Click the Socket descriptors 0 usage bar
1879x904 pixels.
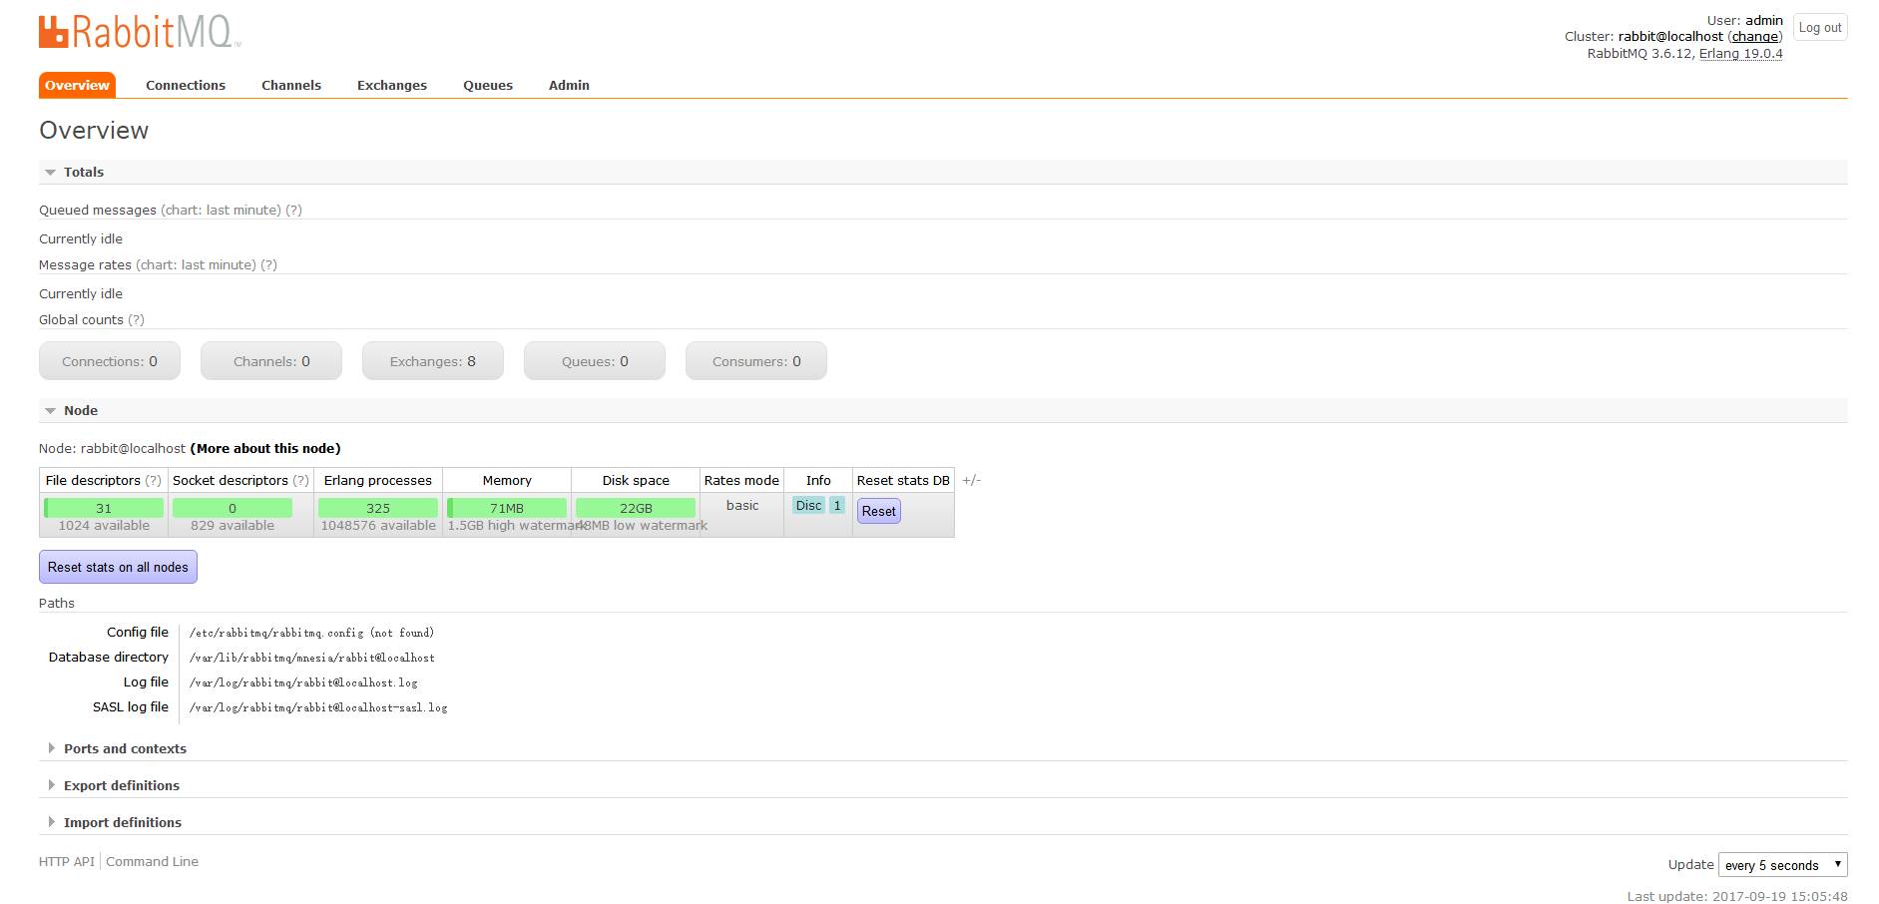click(233, 508)
